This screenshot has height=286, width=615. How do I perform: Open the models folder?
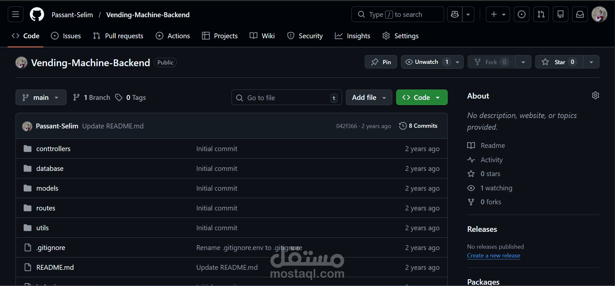47,188
